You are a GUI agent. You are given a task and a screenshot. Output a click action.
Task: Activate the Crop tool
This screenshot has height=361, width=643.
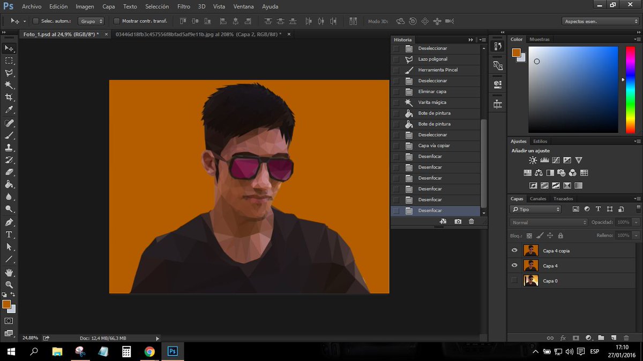pos(8,97)
